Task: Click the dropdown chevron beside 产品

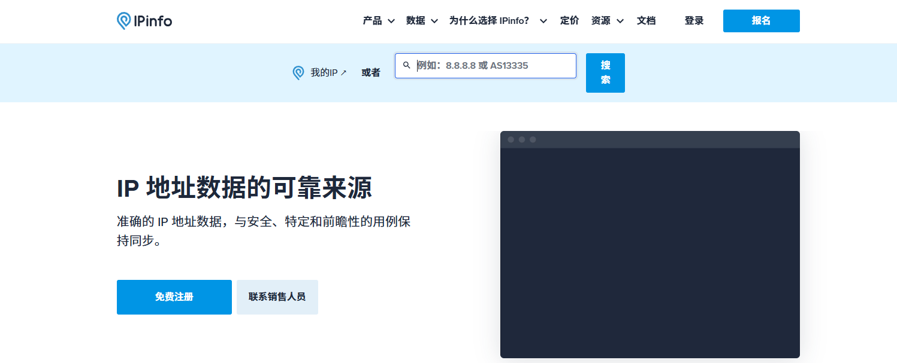Action: click(392, 21)
